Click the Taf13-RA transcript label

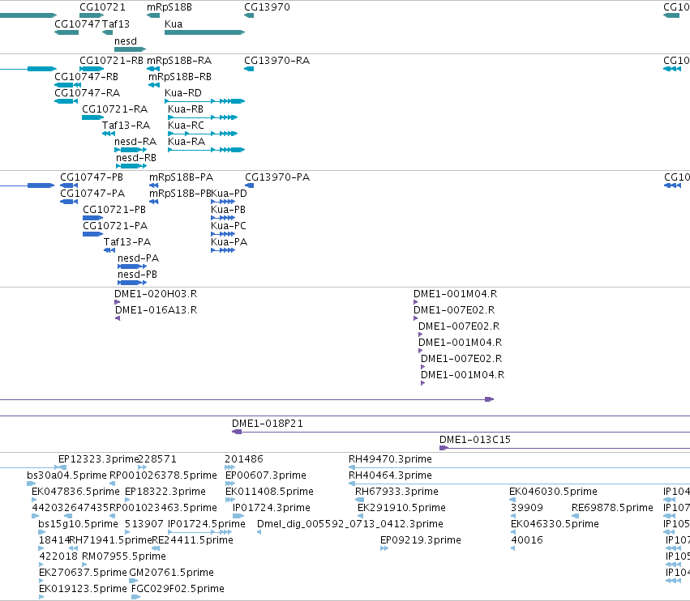126,126
